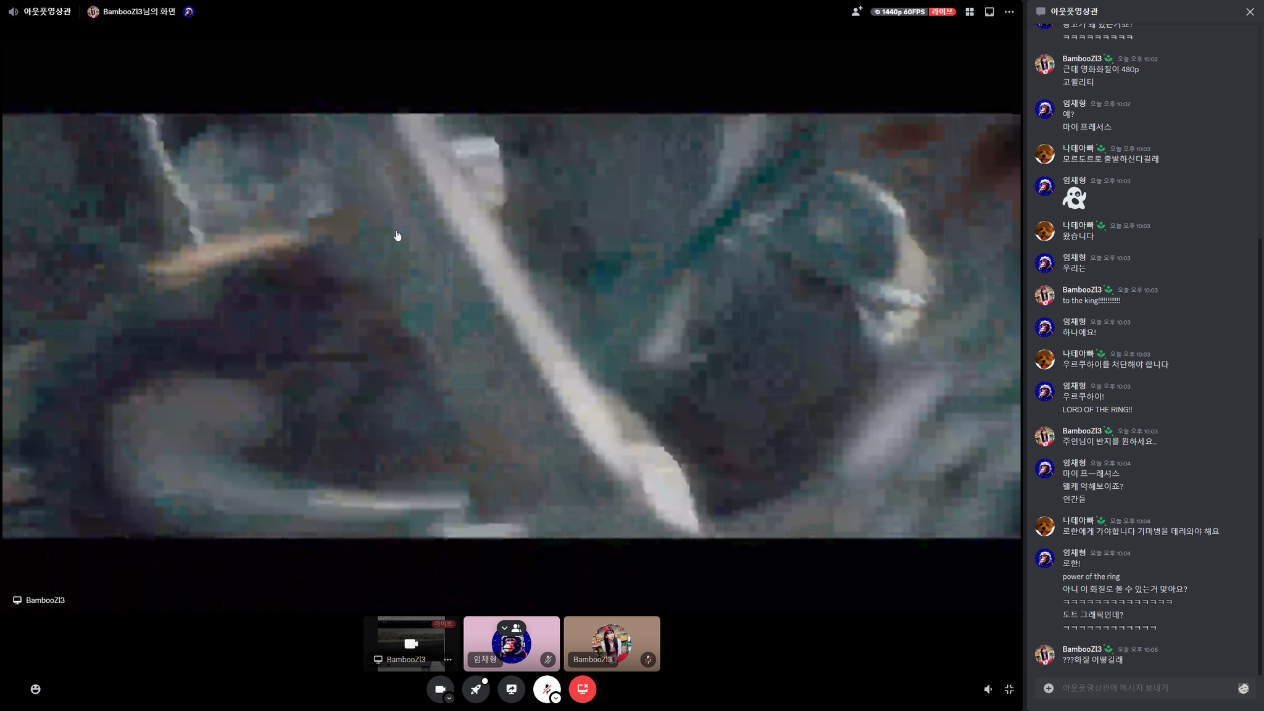Open BambooZl3 stream tile options menu

pos(448,659)
